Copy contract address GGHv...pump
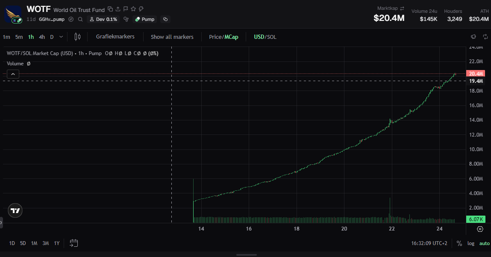Screen dimensions: 491x257 (x=52, y=19)
